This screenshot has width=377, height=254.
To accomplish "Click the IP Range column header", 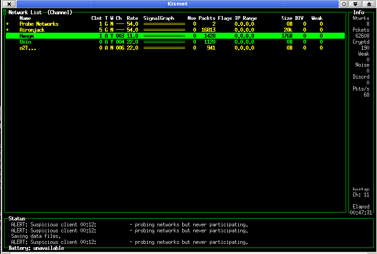I will [x=246, y=18].
